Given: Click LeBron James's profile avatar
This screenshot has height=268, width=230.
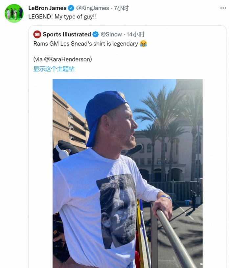Looking at the screenshot, I should point(14,13).
